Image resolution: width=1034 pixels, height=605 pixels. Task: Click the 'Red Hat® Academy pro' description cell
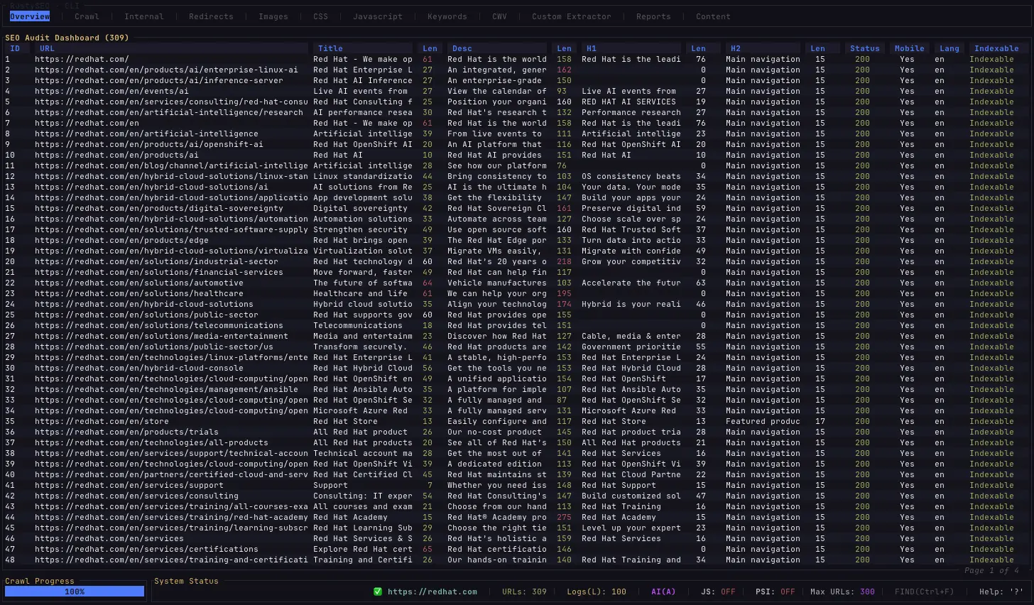497,517
